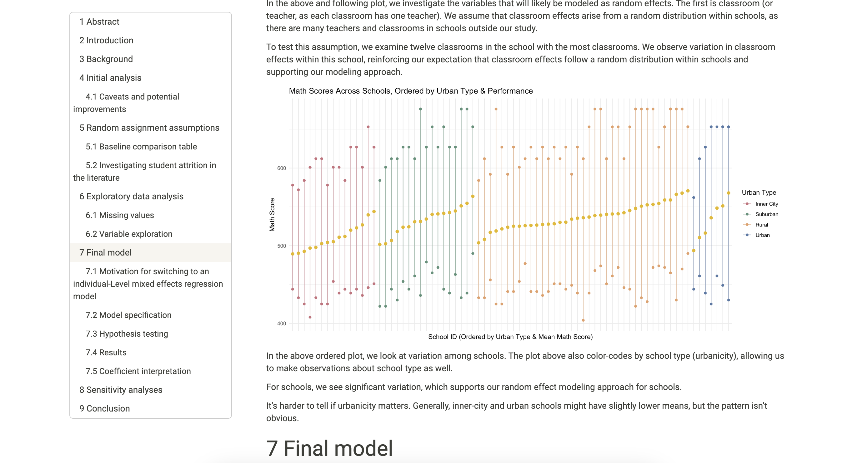Go to Hypothesis testing subsection
This screenshot has width=842, height=463.
127,334
